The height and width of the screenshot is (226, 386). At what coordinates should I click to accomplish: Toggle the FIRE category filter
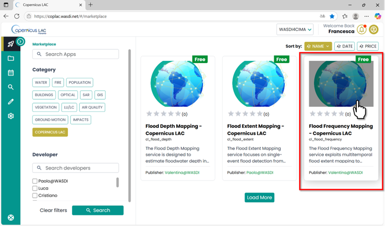[x=58, y=82]
